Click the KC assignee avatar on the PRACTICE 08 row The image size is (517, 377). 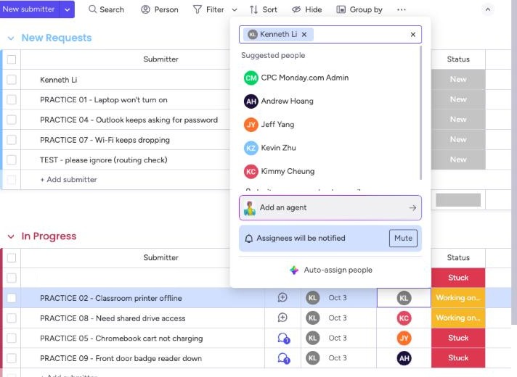tap(404, 318)
